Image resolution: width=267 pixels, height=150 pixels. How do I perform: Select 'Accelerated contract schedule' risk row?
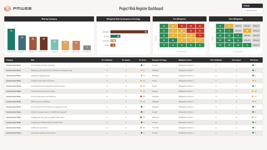[x=133, y=65]
